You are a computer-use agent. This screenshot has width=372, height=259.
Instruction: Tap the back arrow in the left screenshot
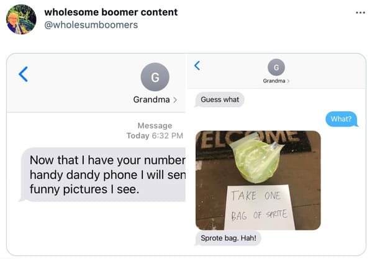[x=23, y=74]
